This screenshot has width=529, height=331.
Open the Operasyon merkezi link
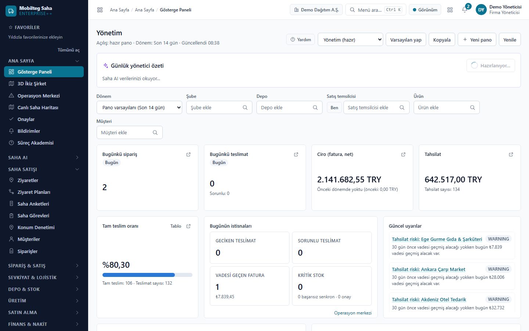[x=353, y=313]
